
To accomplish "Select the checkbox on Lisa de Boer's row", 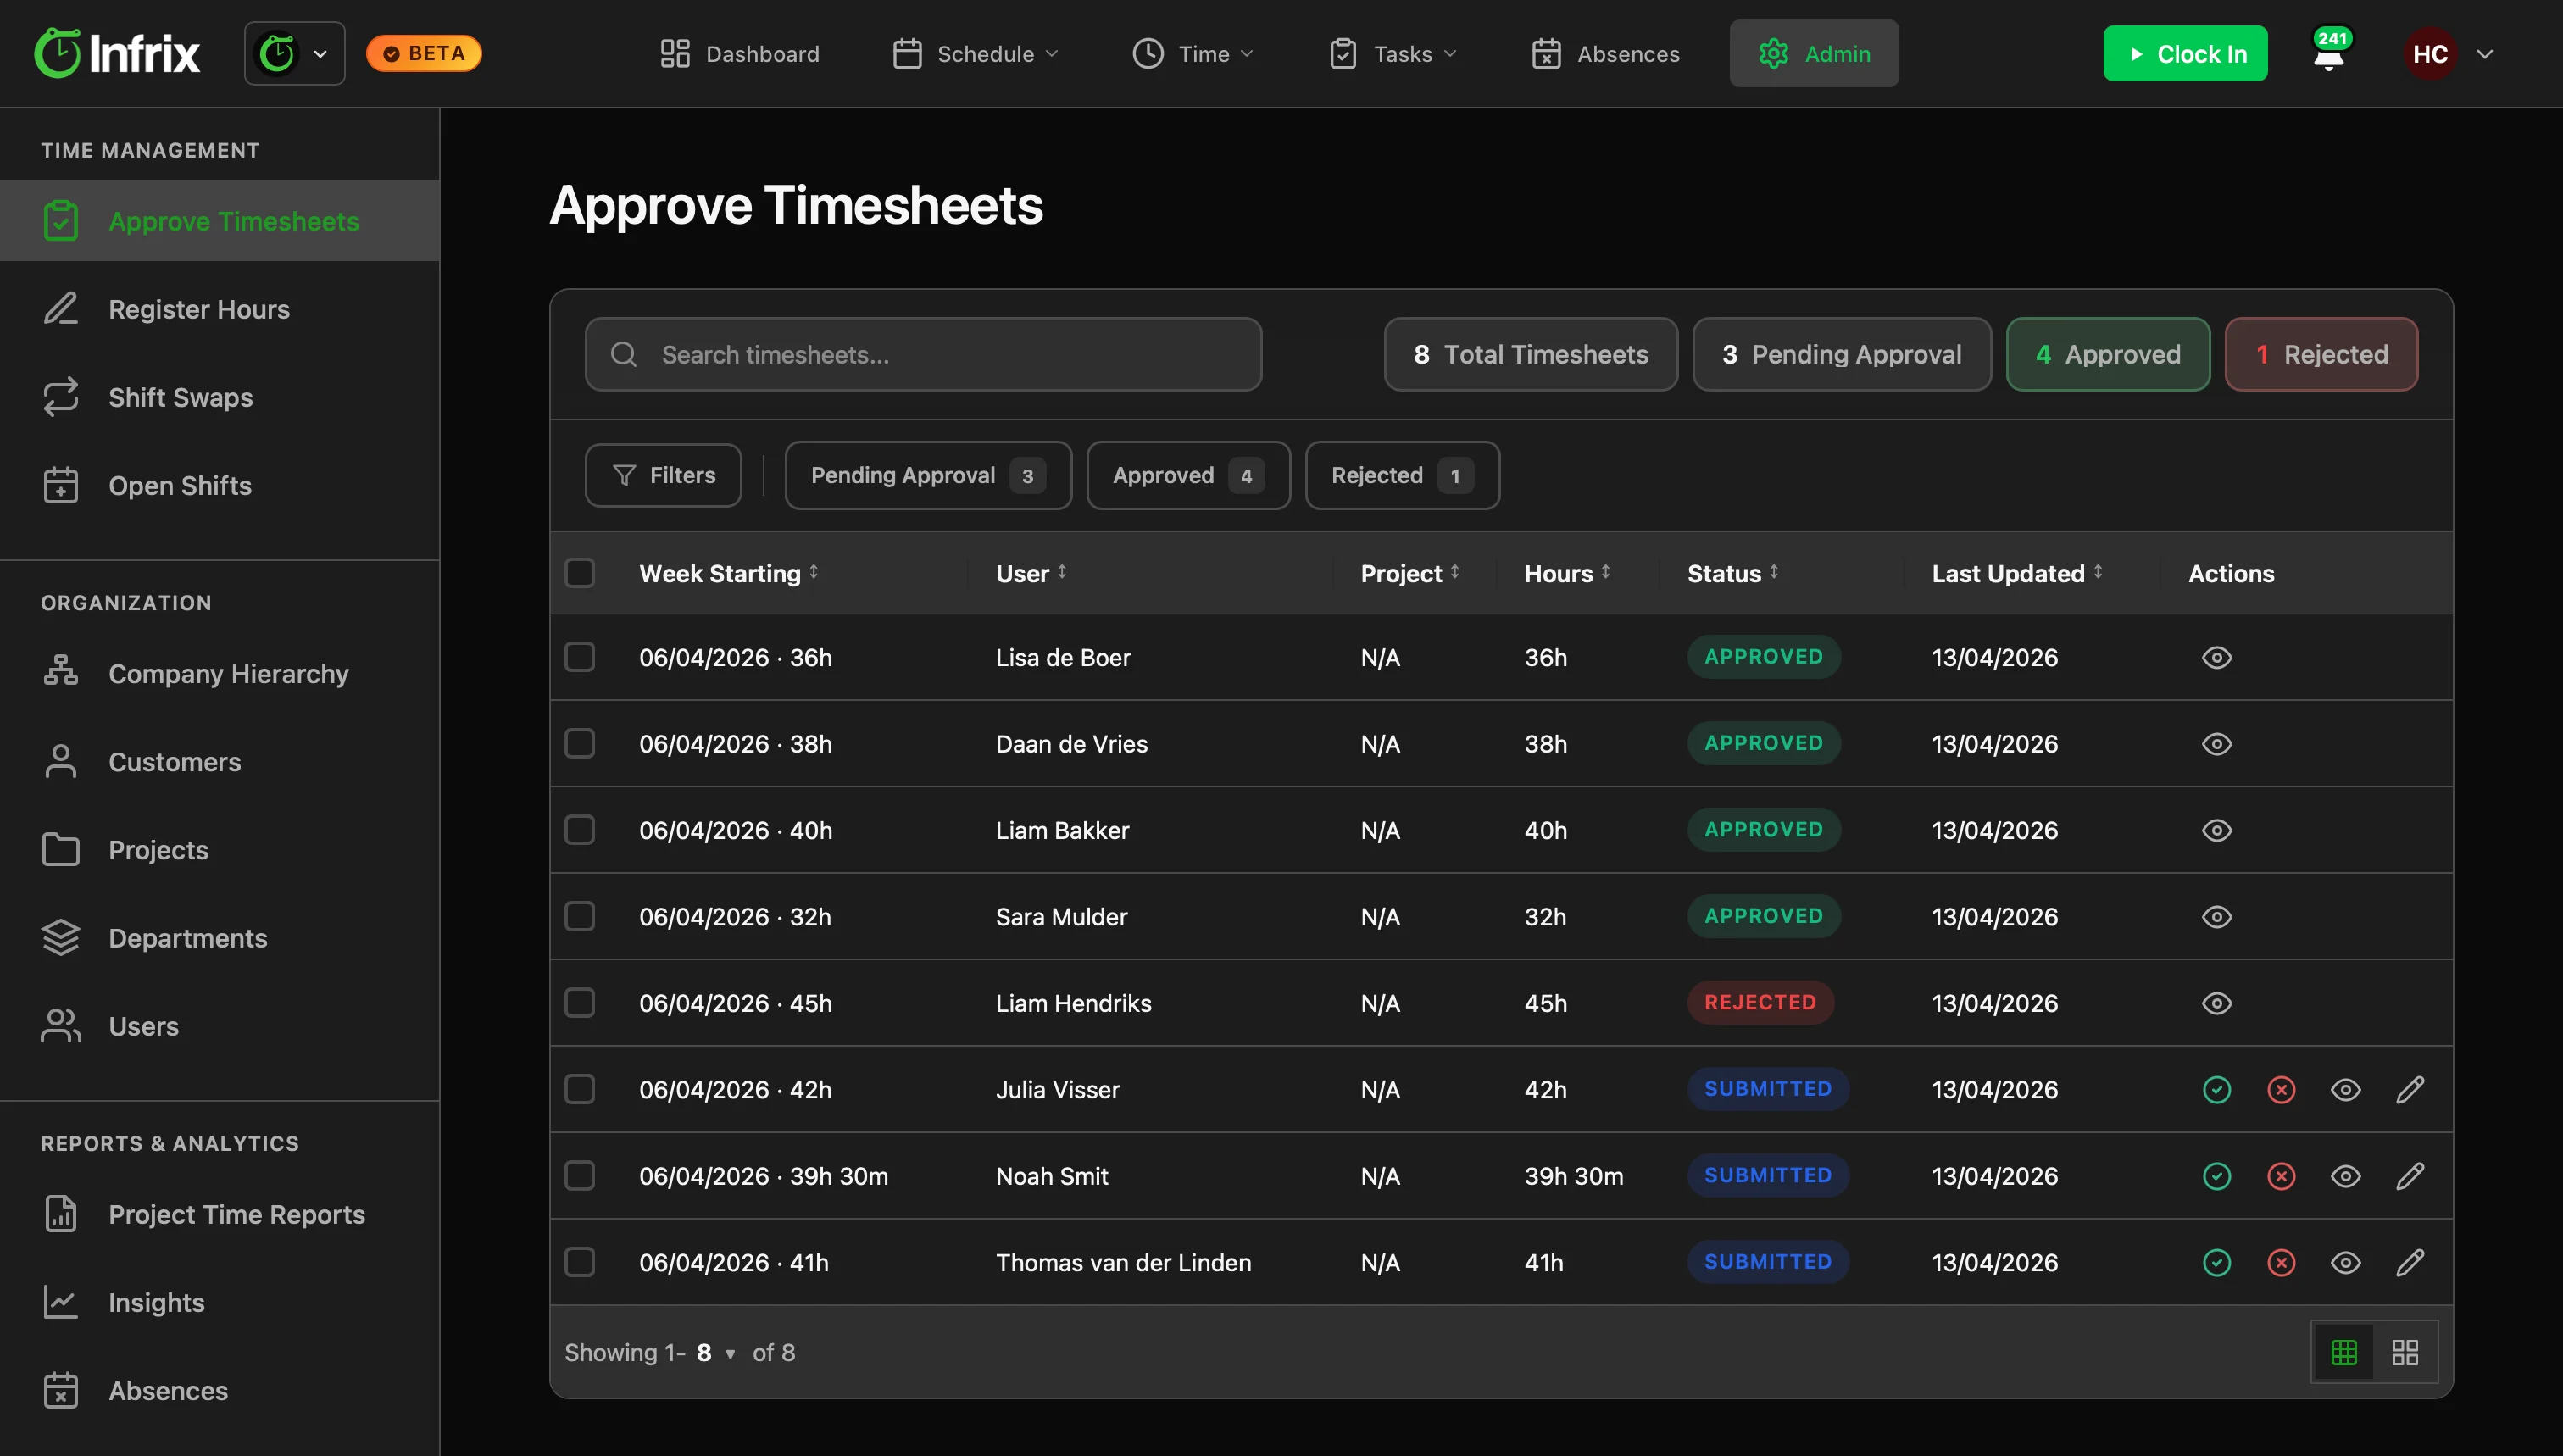I will tap(580, 657).
